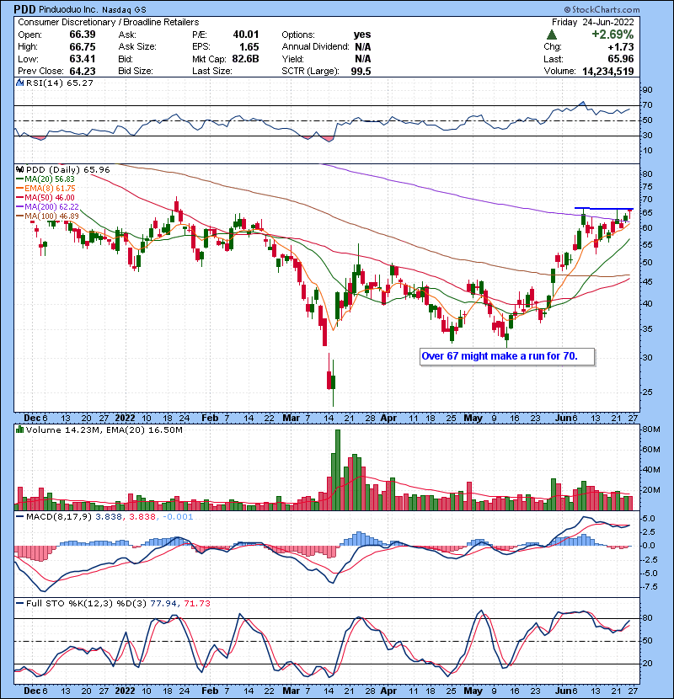Select the Prev Close value 64.23

click(83, 71)
